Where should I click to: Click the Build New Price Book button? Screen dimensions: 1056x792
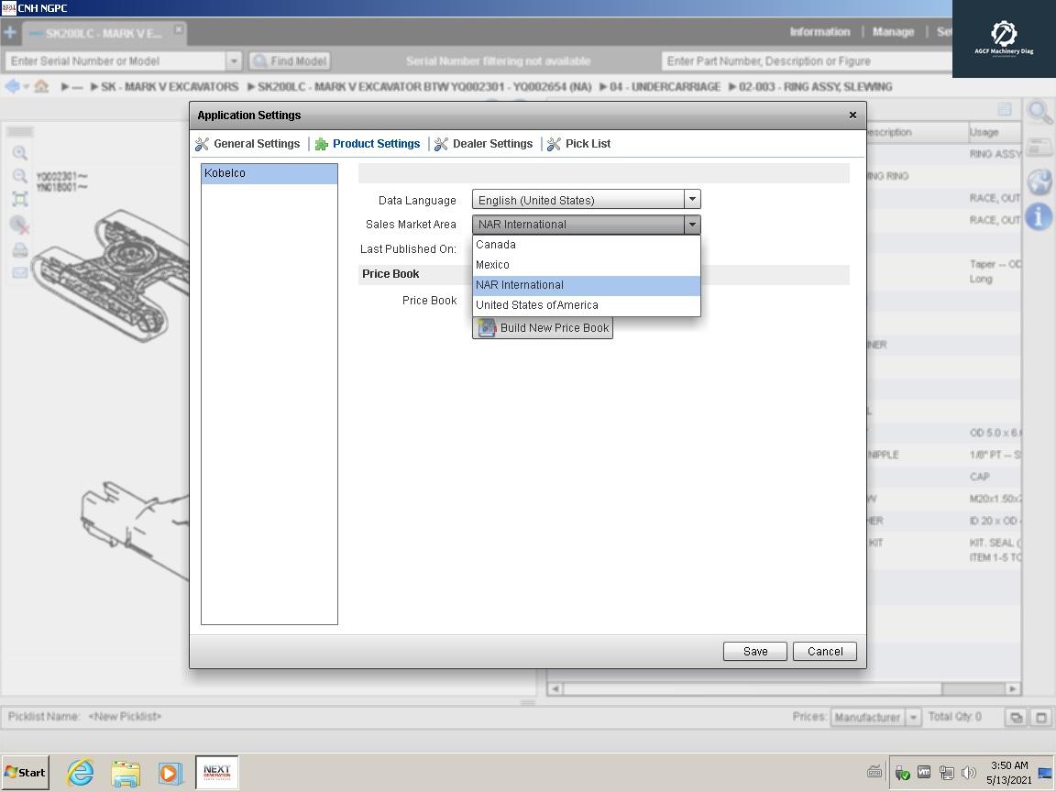(x=543, y=327)
